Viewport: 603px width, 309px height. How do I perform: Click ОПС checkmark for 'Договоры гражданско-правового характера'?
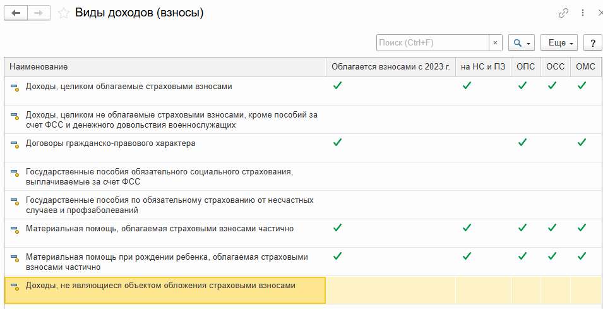(x=522, y=142)
